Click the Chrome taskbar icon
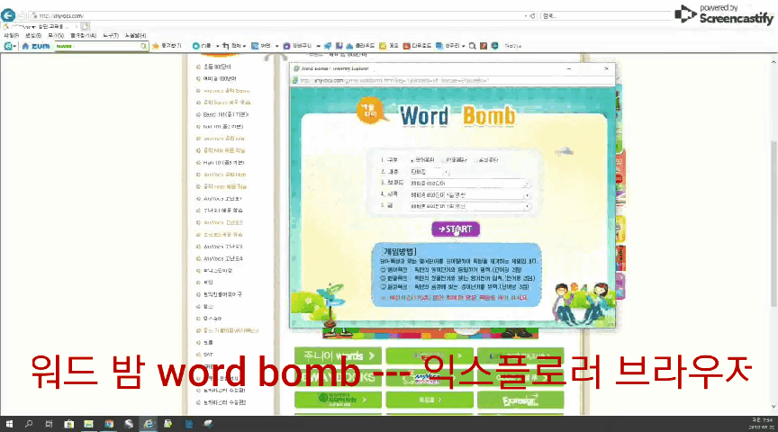This screenshot has height=432, width=778. [109, 424]
